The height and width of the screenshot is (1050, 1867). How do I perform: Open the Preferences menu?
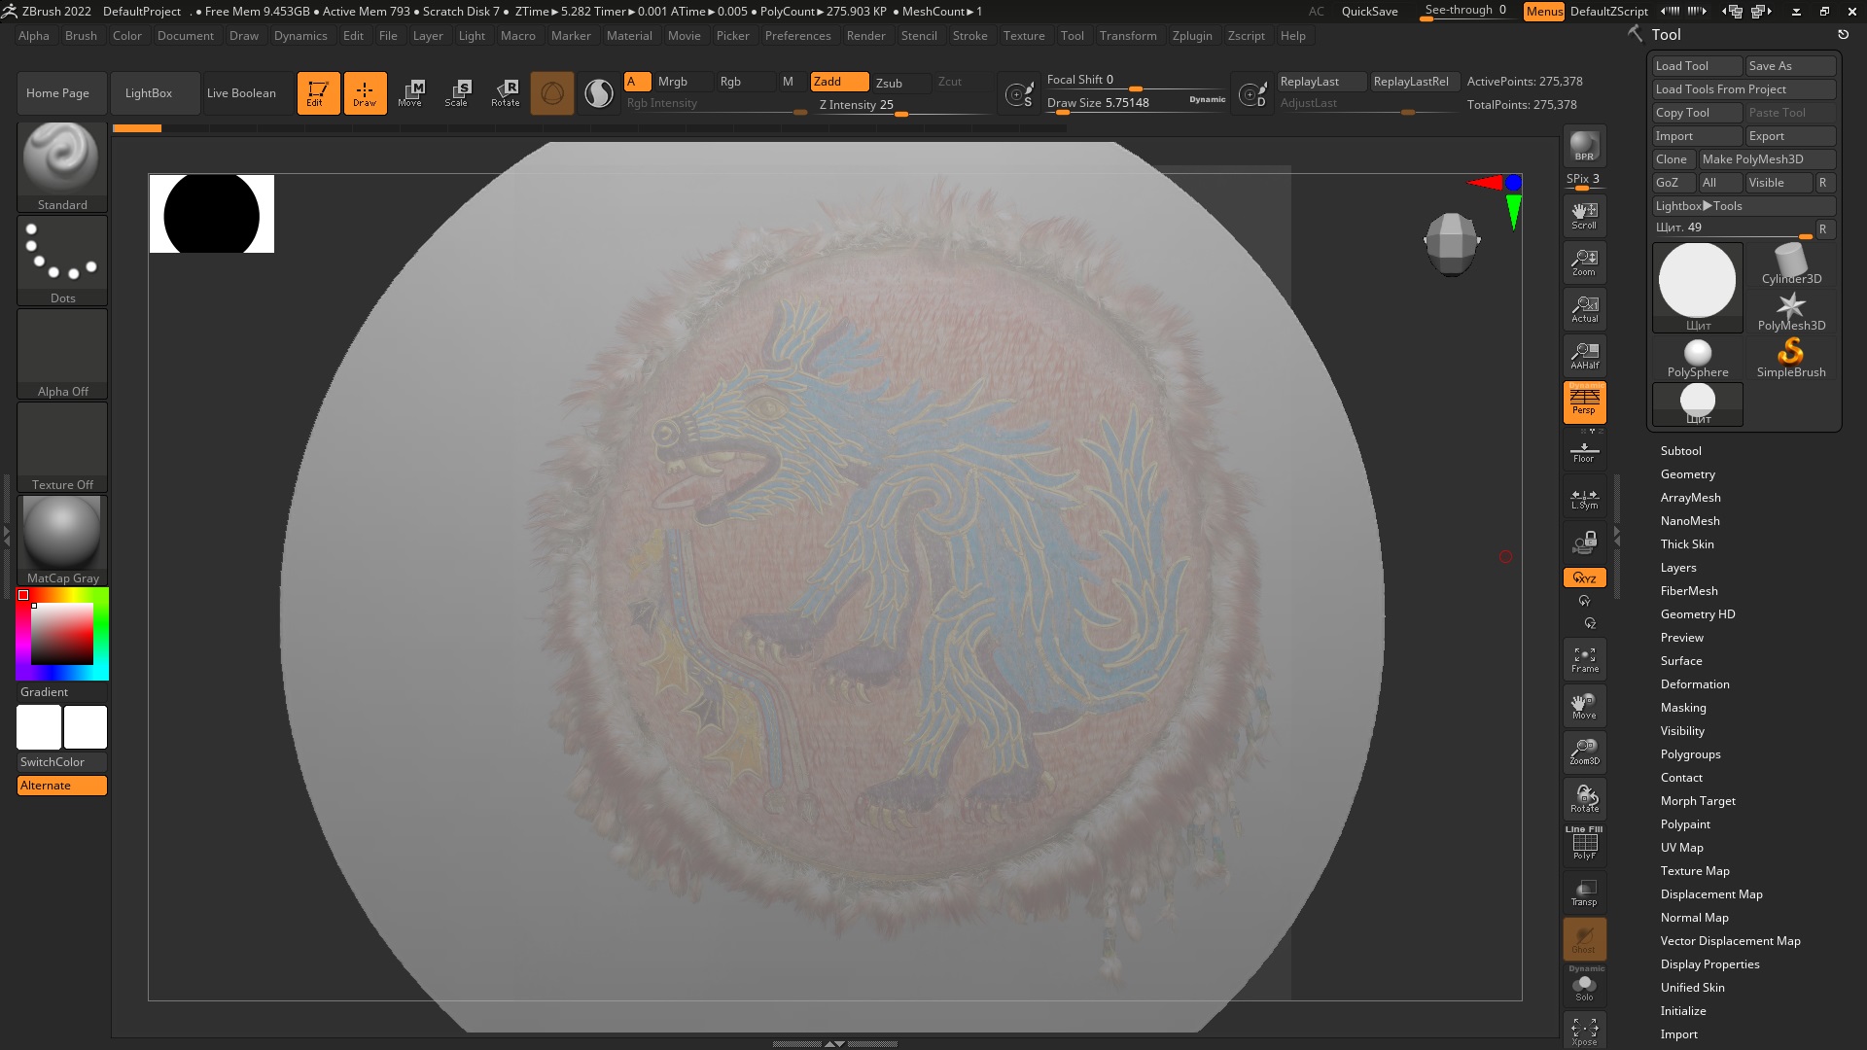[797, 36]
